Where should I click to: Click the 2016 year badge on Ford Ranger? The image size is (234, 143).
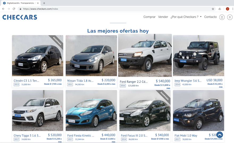point(123,86)
